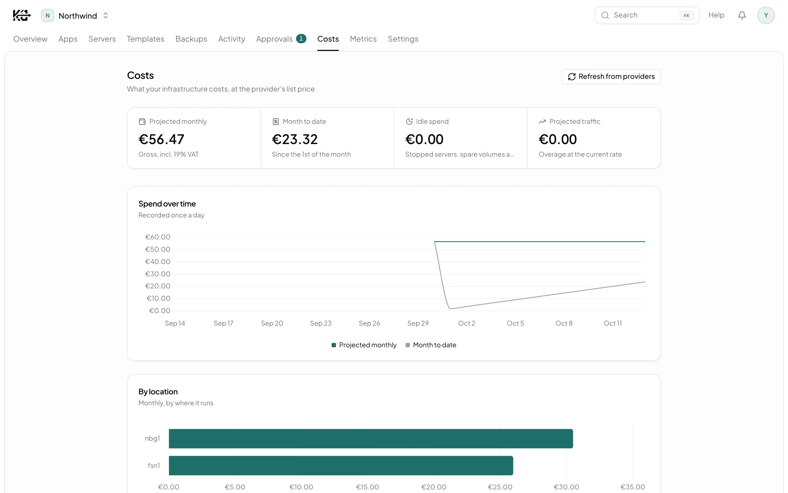This screenshot has width=788, height=493.
Task: Click the Projected traffic €0.00 value
Action: (558, 139)
